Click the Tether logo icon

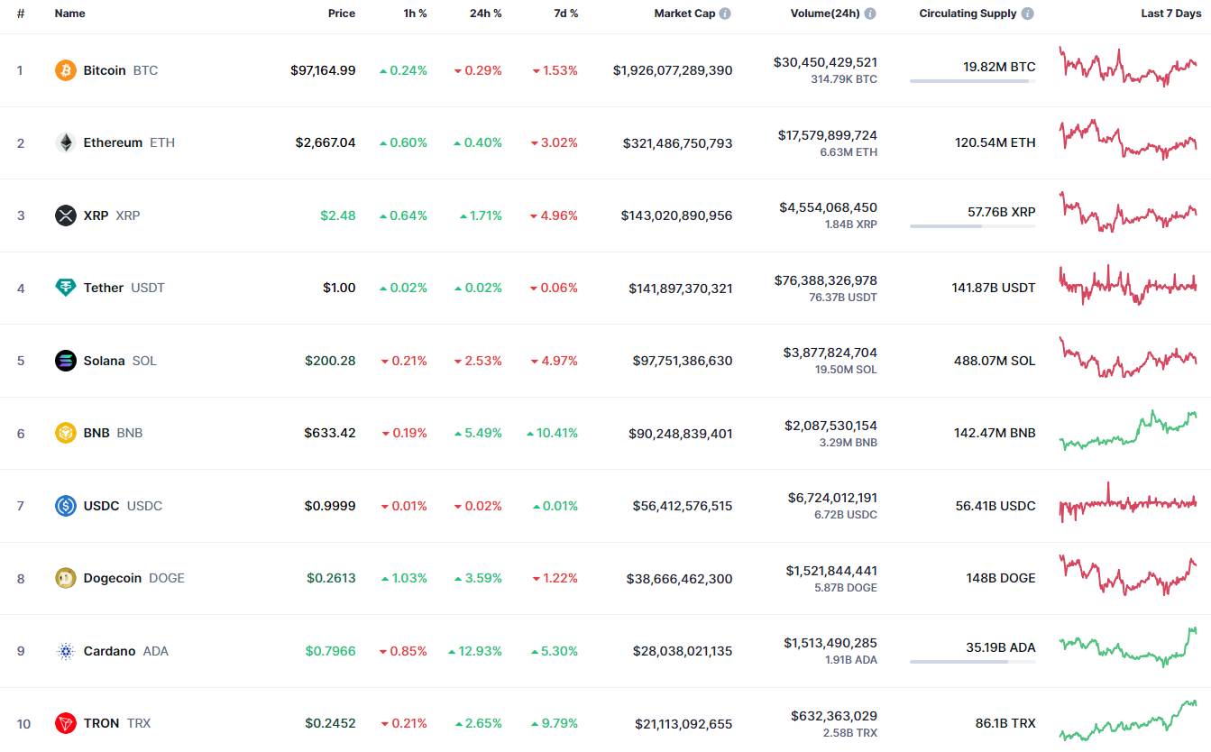coord(66,288)
